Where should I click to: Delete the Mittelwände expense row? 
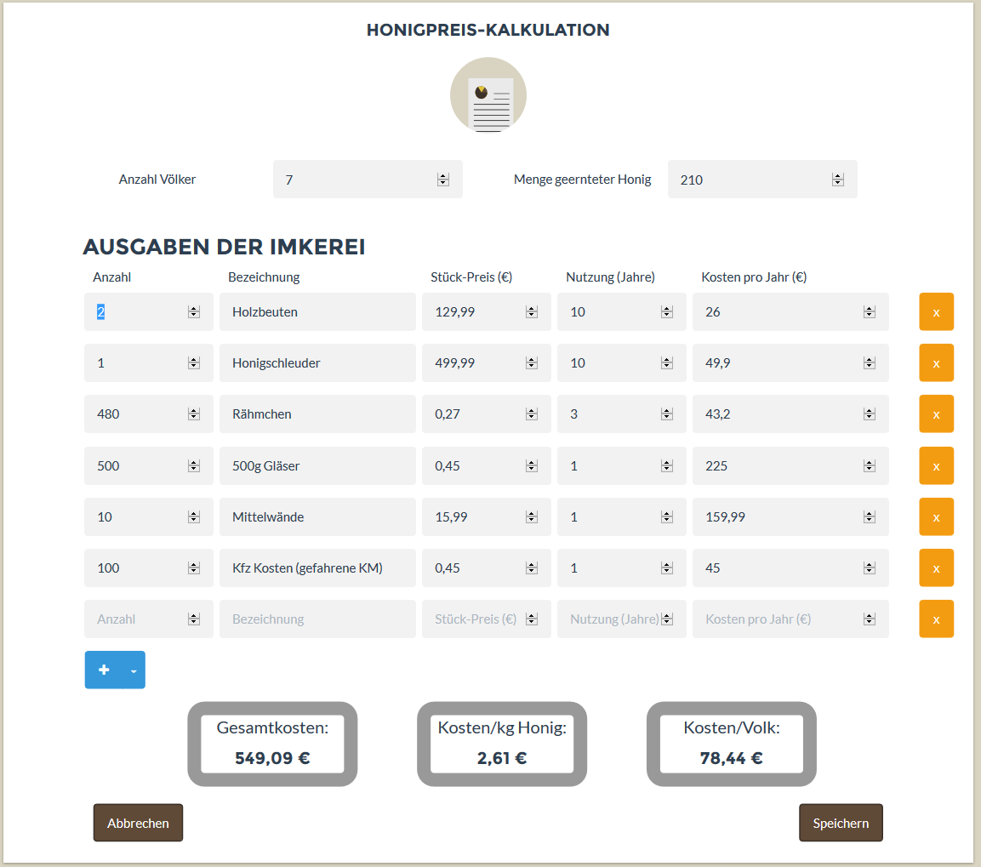pyautogui.click(x=936, y=516)
